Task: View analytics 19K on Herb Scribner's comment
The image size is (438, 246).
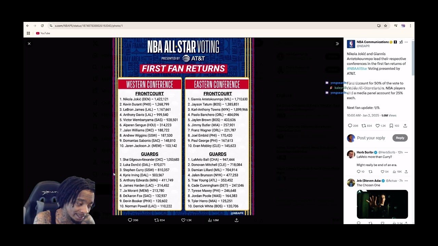Action: pos(397,172)
